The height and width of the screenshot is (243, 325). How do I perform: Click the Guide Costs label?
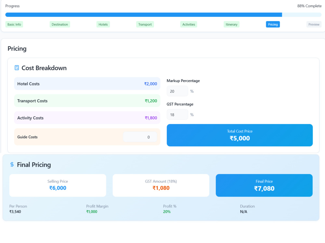click(x=27, y=137)
